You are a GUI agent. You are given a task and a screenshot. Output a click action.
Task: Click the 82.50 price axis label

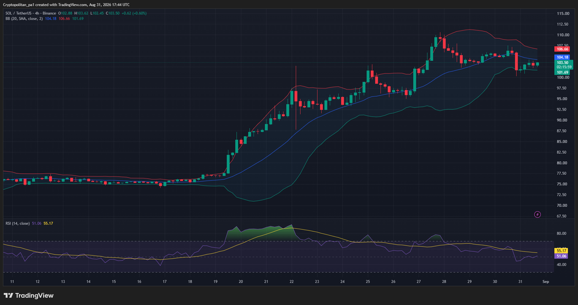563,152
